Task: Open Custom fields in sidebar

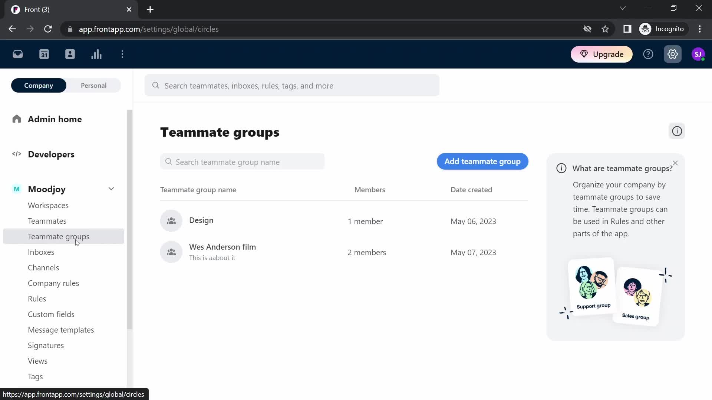Action: (51, 314)
